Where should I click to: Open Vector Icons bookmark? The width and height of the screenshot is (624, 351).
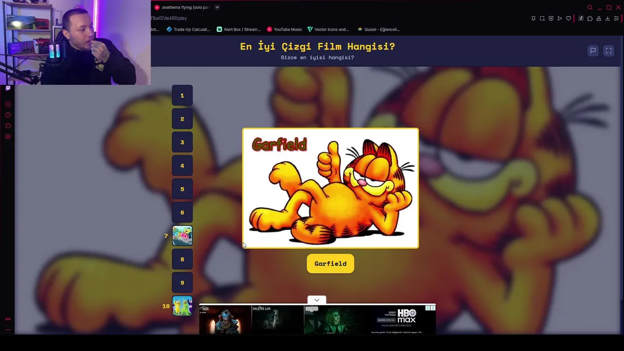click(328, 29)
